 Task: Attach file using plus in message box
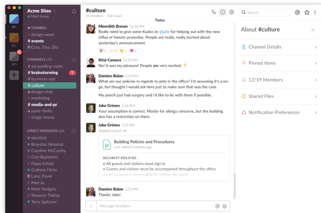(91, 206)
